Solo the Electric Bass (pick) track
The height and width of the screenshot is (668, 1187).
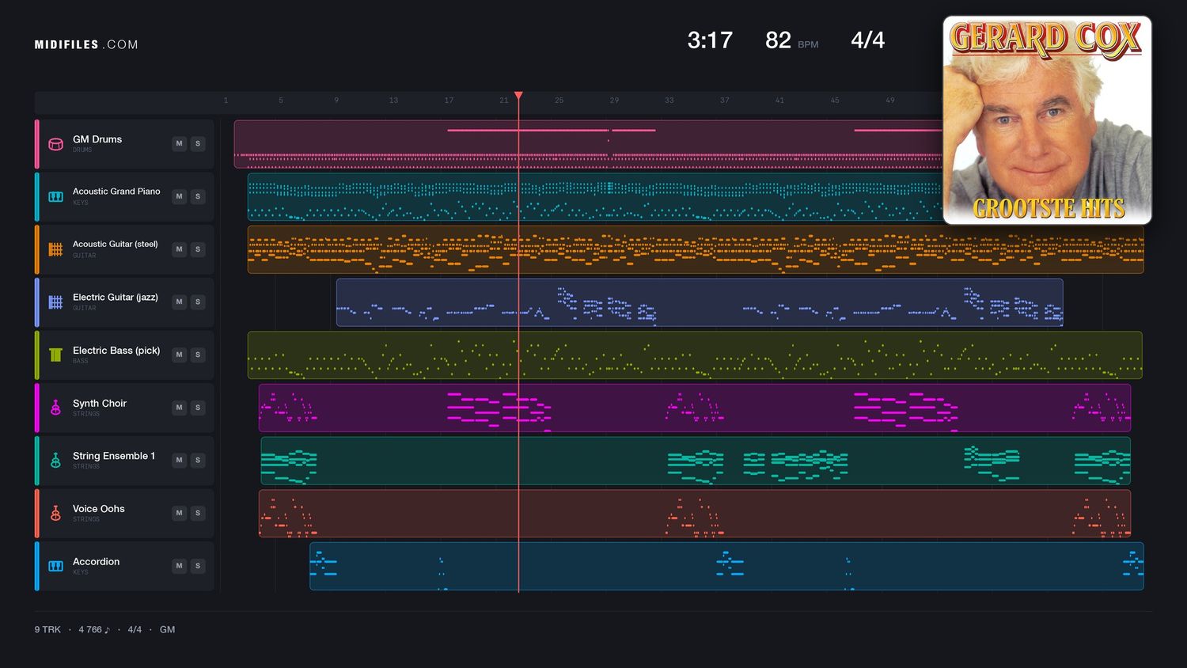point(198,355)
